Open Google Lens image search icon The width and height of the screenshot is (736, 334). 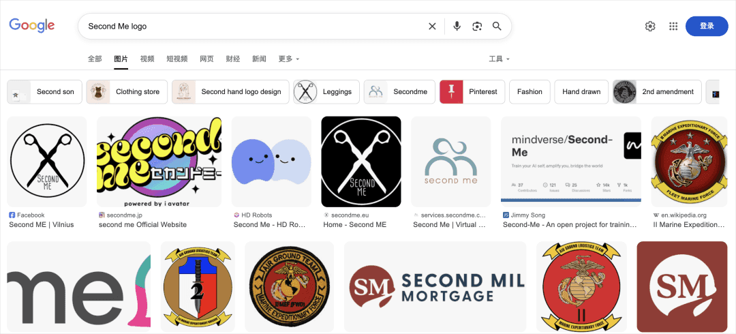point(477,27)
